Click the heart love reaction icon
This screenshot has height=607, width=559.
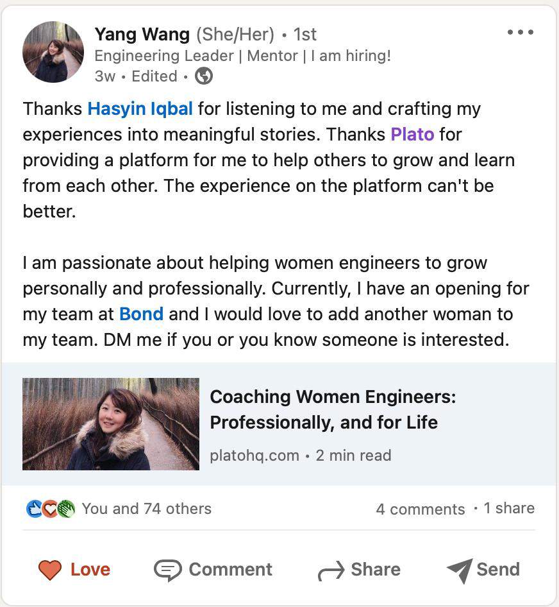point(49,509)
